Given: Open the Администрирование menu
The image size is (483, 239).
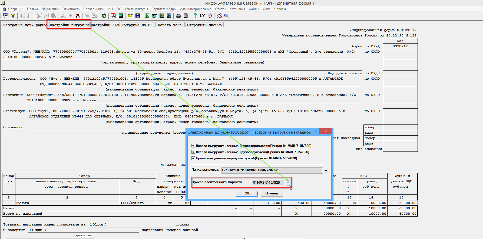Looking at the screenshot, I should click(196, 9).
